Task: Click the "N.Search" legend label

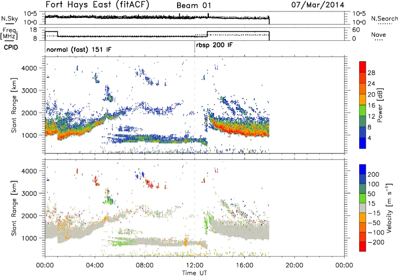Action: click(384, 18)
